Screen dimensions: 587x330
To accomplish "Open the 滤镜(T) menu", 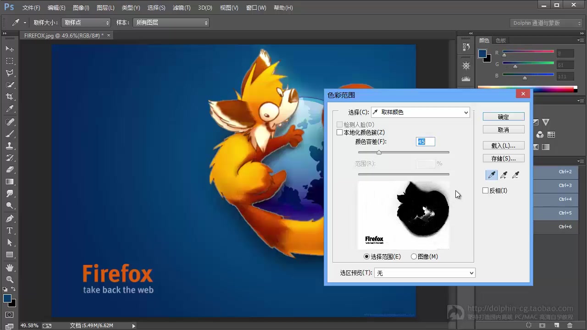I will [x=182, y=8].
